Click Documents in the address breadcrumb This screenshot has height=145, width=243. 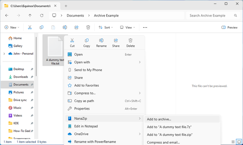click(75, 15)
